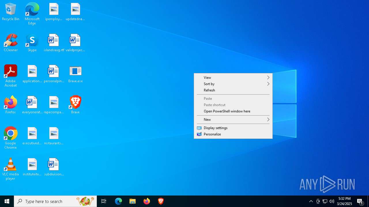This screenshot has width=369, height=207.
Task: Select the updatedna... image file
Action: (x=75, y=12)
